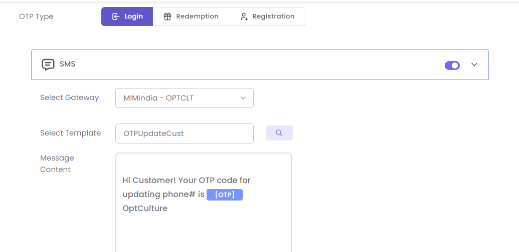This screenshot has height=252, width=519.
Task: Click the Select Template label
Action: click(x=70, y=133)
